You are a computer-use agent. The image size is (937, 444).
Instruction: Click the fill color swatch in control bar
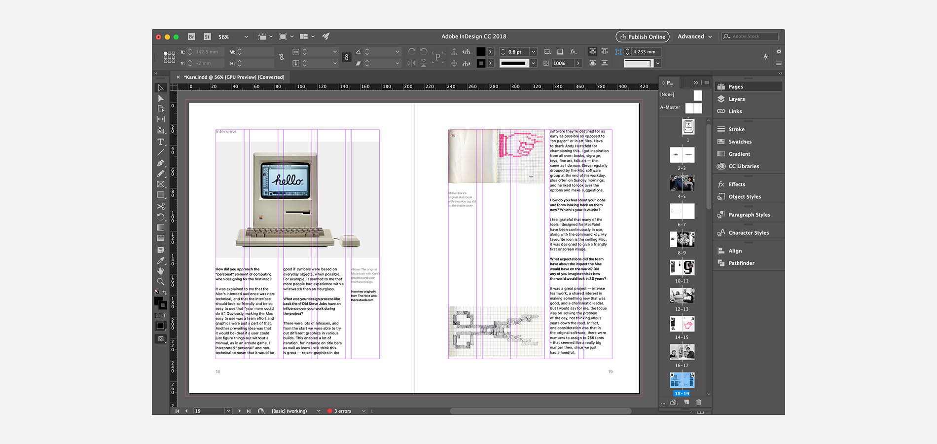(481, 52)
